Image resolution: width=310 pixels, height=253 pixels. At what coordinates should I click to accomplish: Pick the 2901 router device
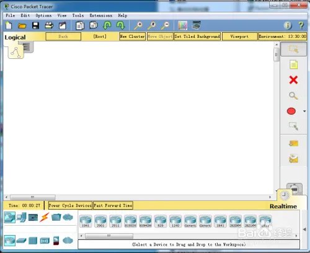pos(100,221)
